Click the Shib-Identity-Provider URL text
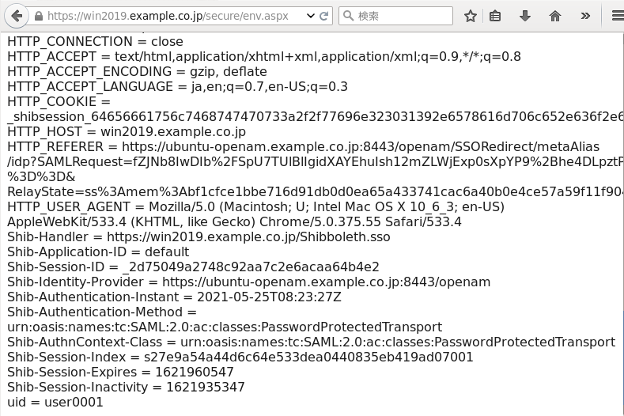Screen dimensions: 624x416 [327, 282]
